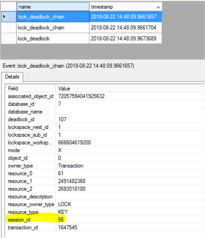Select the resource_type KEY row
205x238 pixels.
coord(105,212)
